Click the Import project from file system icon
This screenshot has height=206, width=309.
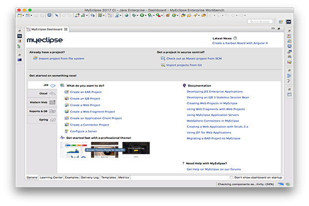tap(35, 58)
